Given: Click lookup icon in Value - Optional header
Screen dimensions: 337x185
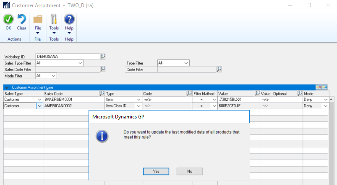Looking at the screenshot, I should (x=300, y=93).
